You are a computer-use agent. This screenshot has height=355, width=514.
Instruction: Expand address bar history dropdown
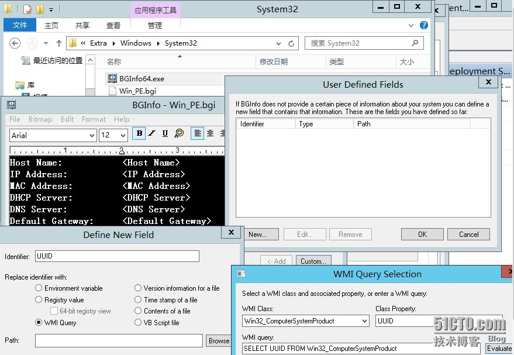coord(278,43)
